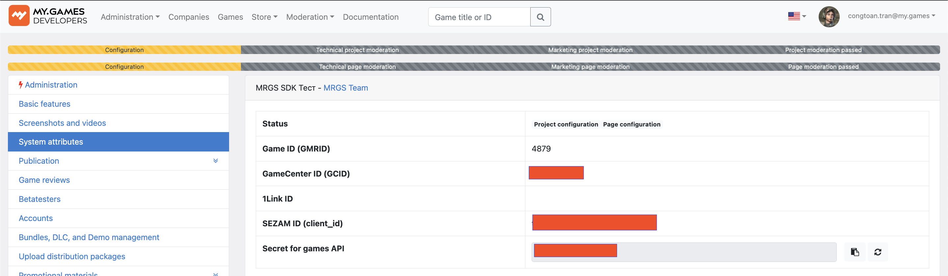Viewport: 948px width, 276px height.
Task: Click the Page configuration status badge
Action: pyautogui.click(x=632, y=124)
